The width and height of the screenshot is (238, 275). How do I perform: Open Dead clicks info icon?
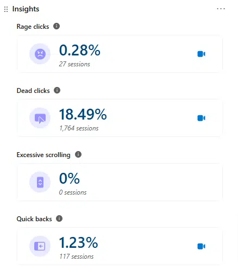57,90
